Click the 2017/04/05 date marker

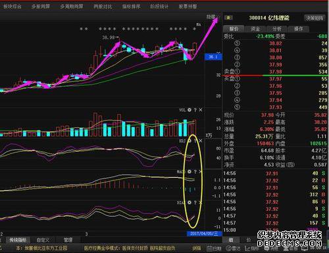204,233
